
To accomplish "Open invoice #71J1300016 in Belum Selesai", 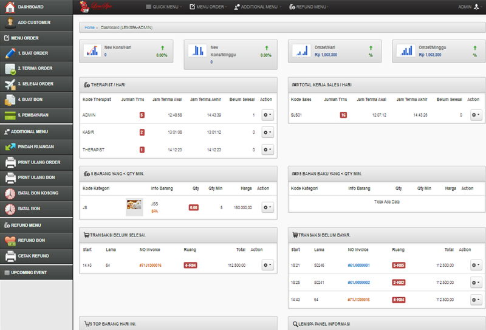I will [x=150, y=265].
